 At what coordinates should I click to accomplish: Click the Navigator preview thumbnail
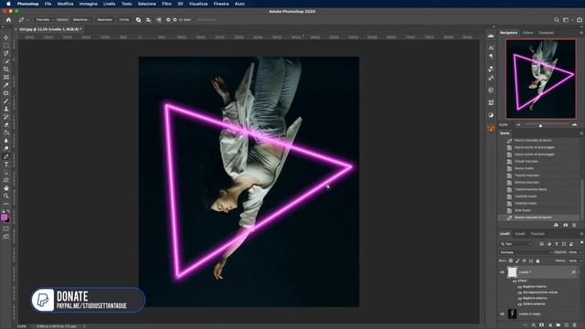(540, 80)
